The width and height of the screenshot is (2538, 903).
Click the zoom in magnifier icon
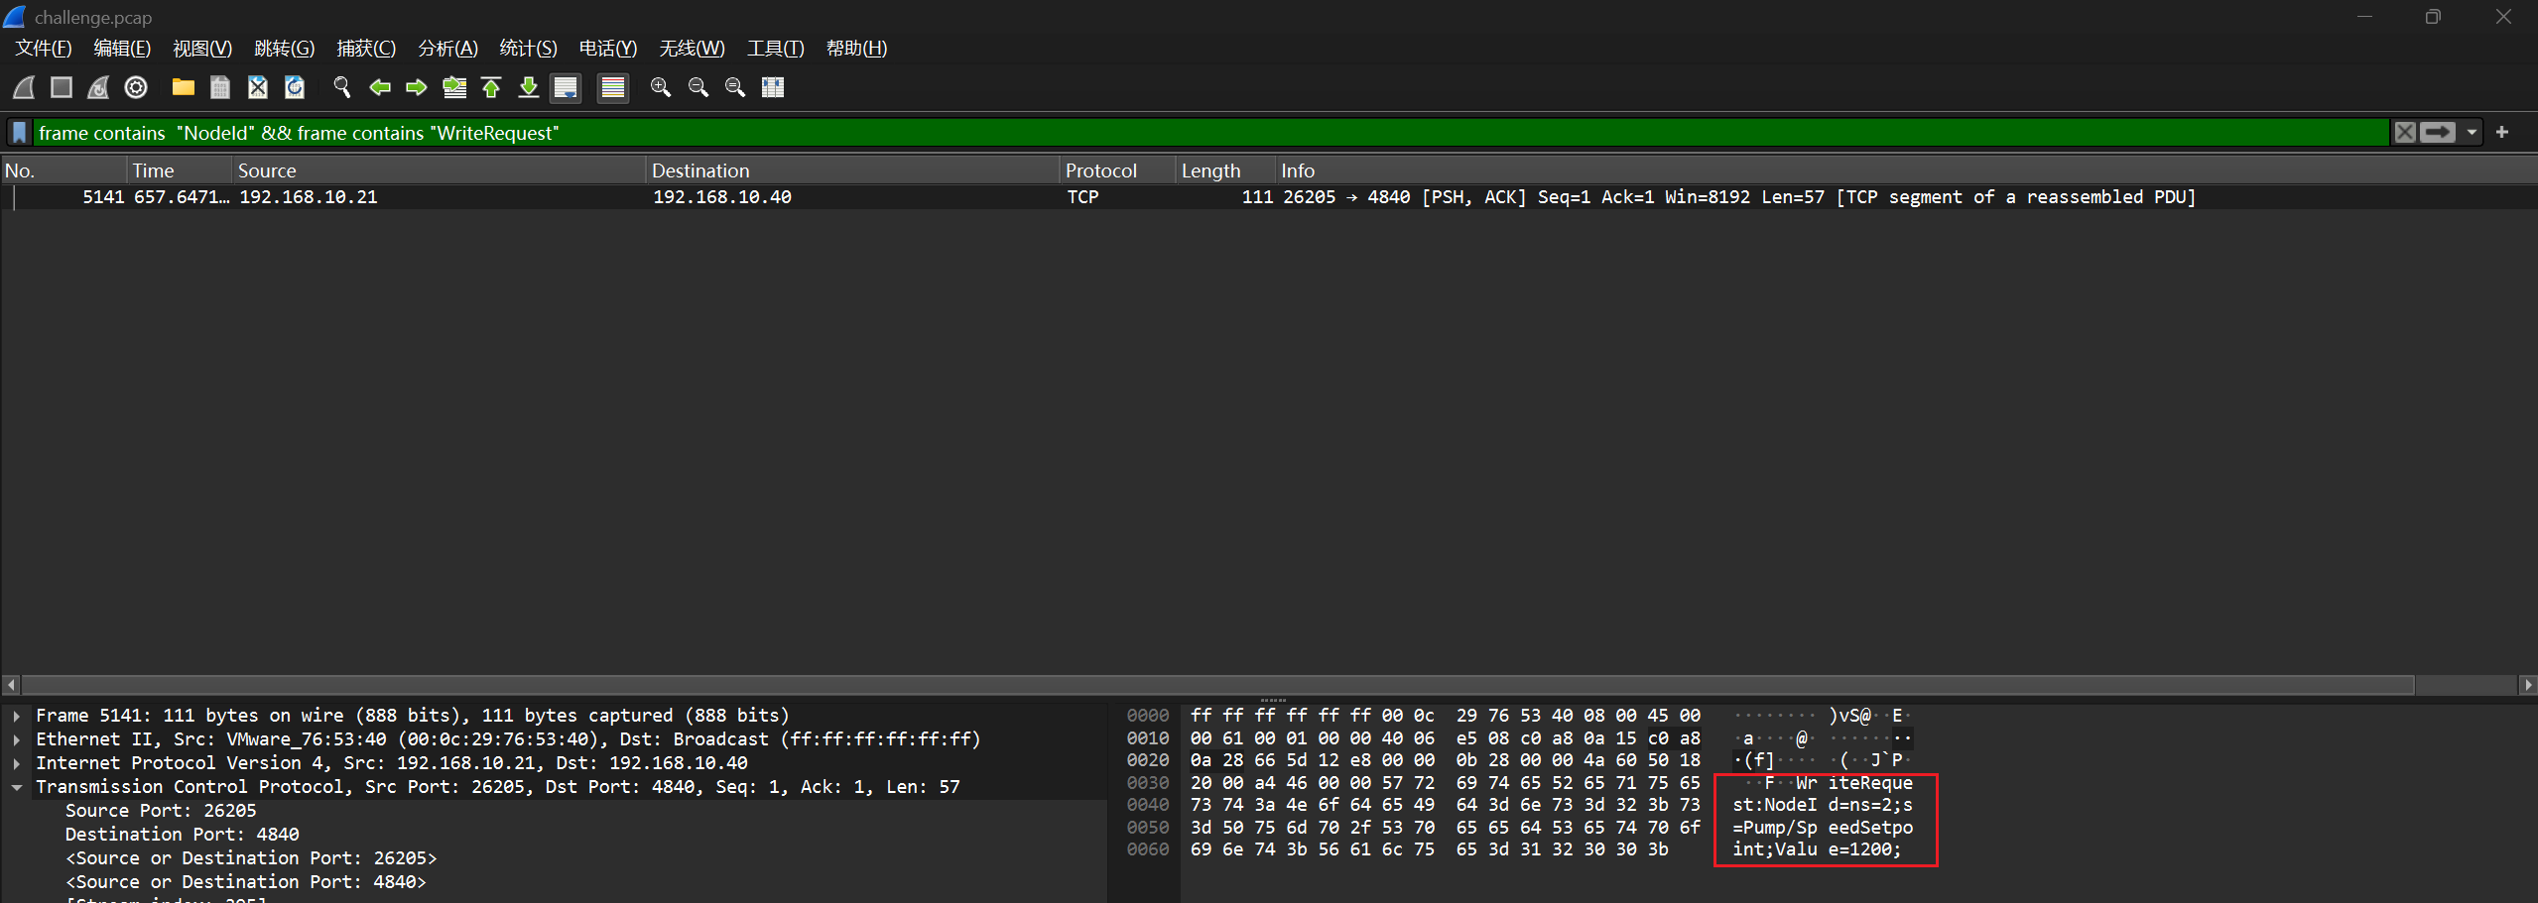pyautogui.click(x=661, y=87)
